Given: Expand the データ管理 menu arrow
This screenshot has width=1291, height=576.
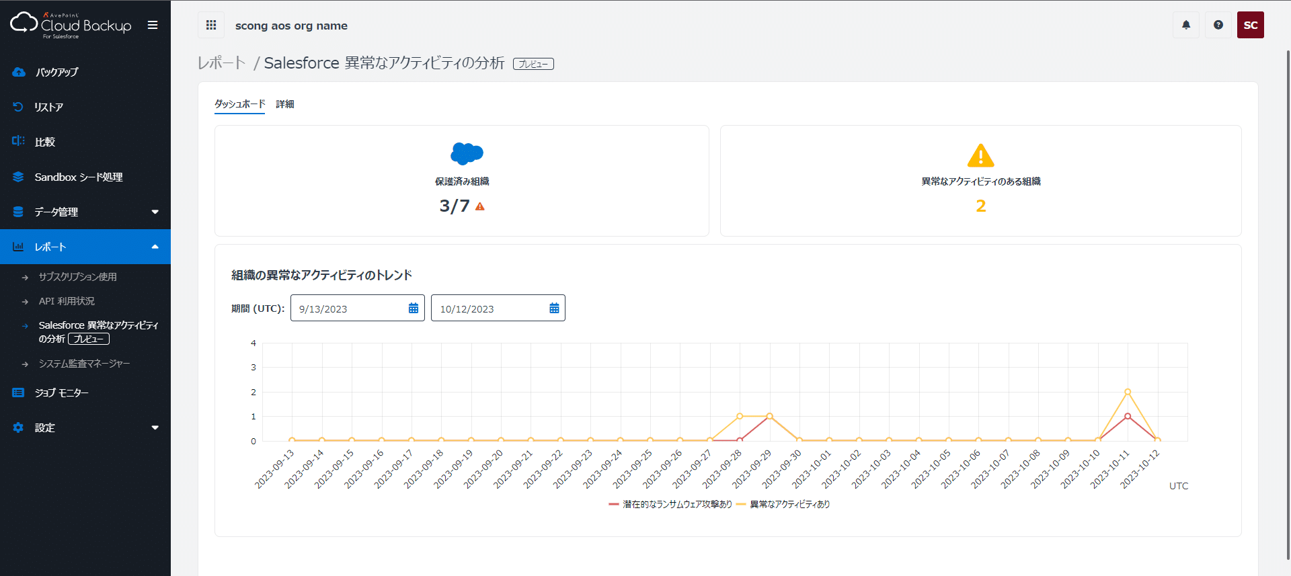Looking at the screenshot, I should (155, 212).
